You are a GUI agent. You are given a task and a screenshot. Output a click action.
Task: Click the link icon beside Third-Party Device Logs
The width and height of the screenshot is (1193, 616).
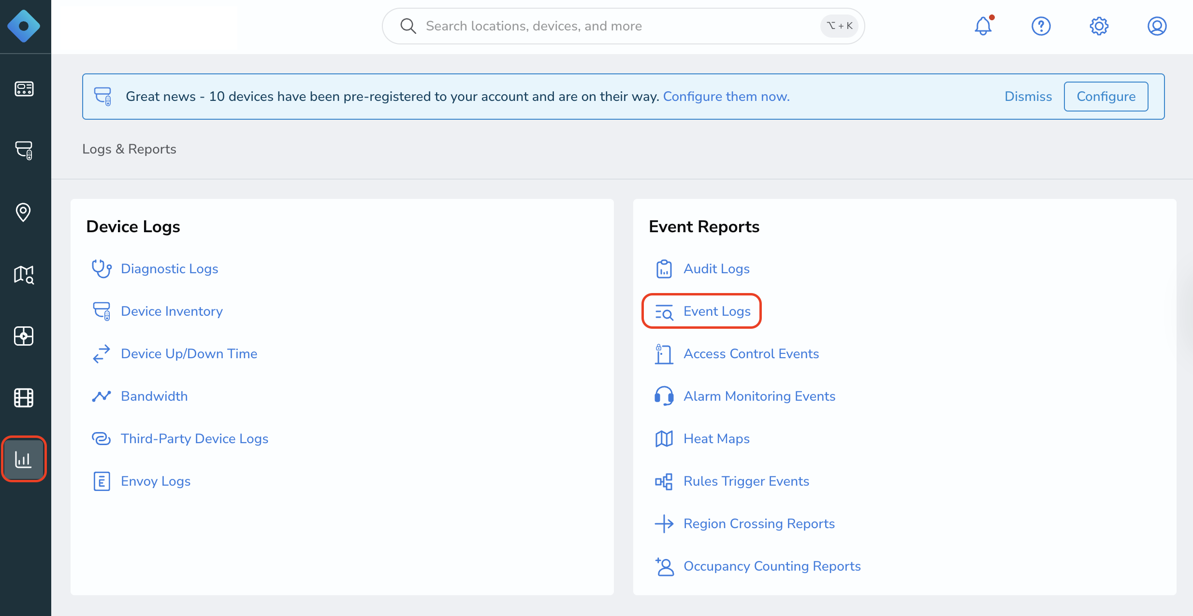point(102,439)
